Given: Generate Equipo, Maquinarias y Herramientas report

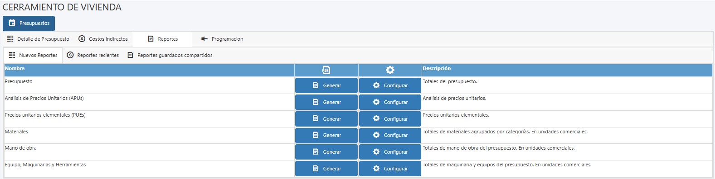Looking at the screenshot, I should (x=326, y=169).
